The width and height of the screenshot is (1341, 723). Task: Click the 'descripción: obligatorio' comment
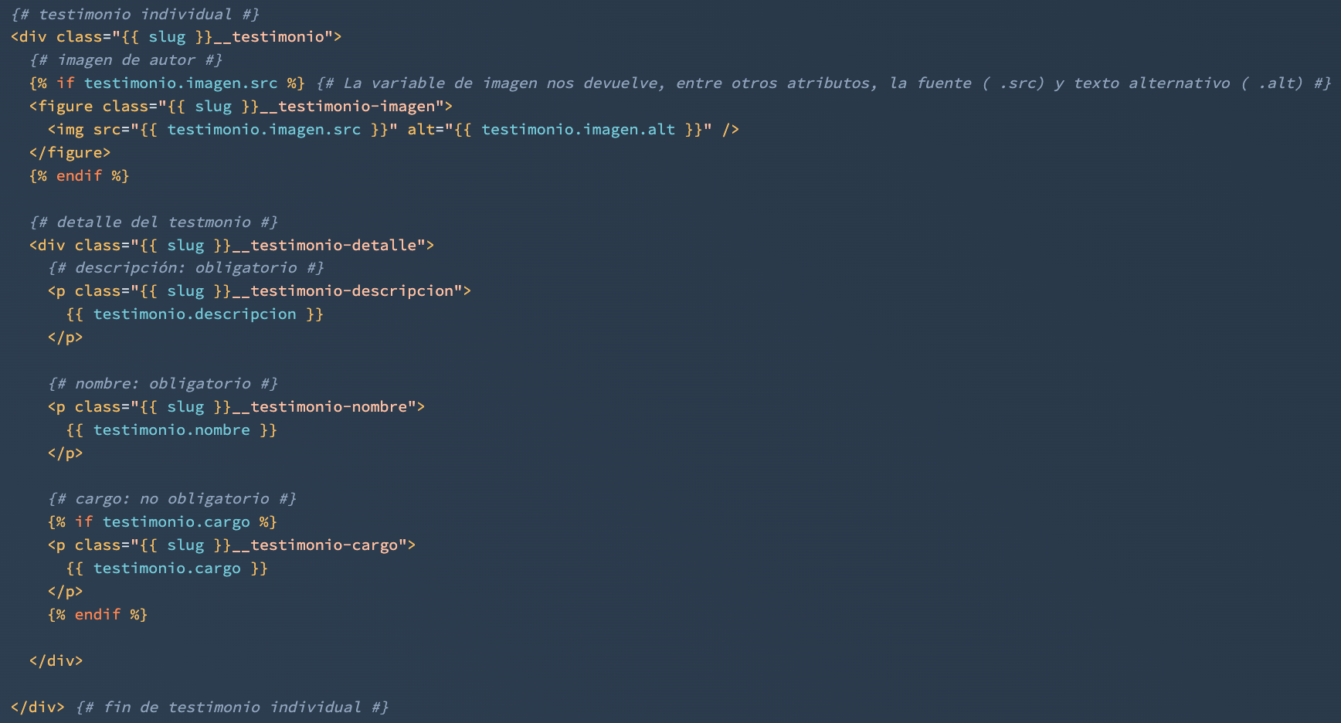pos(185,268)
